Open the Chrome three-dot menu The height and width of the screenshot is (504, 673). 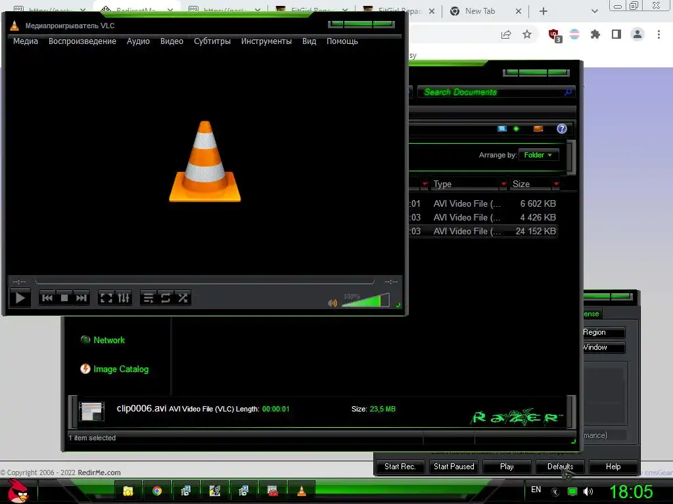659,34
